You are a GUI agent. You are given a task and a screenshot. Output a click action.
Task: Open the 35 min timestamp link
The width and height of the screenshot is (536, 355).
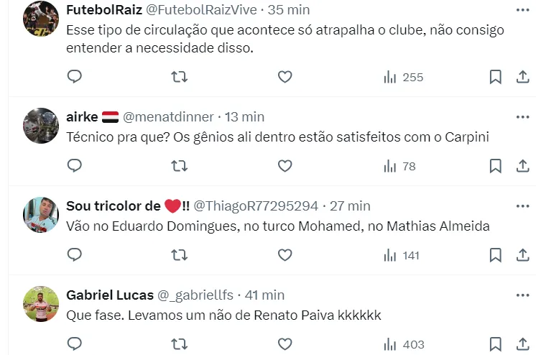tap(288, 10)
